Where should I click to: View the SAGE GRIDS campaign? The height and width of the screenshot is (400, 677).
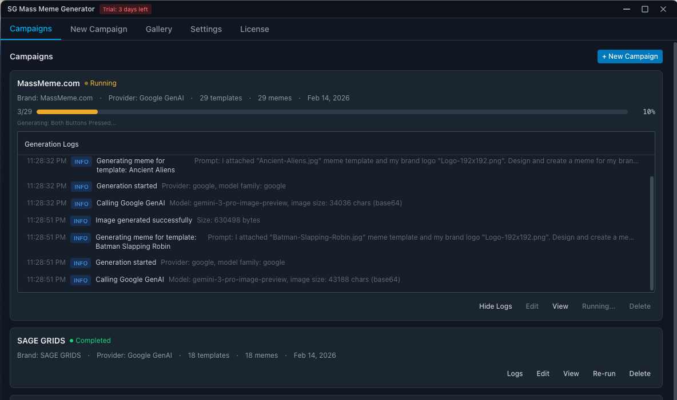pos(571,373)
